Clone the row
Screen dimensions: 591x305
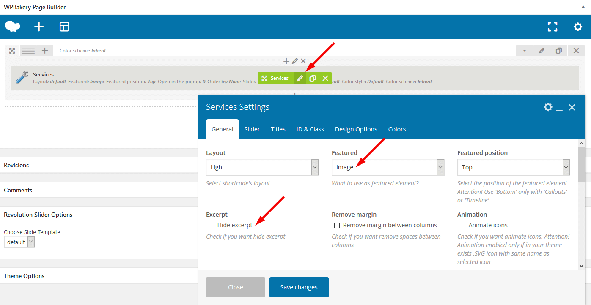[559, 51]
